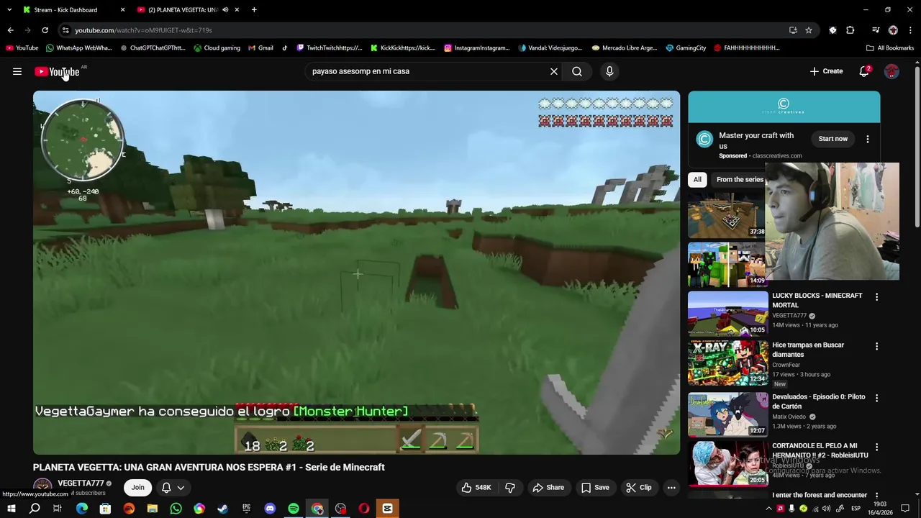Reload the current page
Image resolution: width=921 pixels, height=518 pixels.
tap(45, 30)
